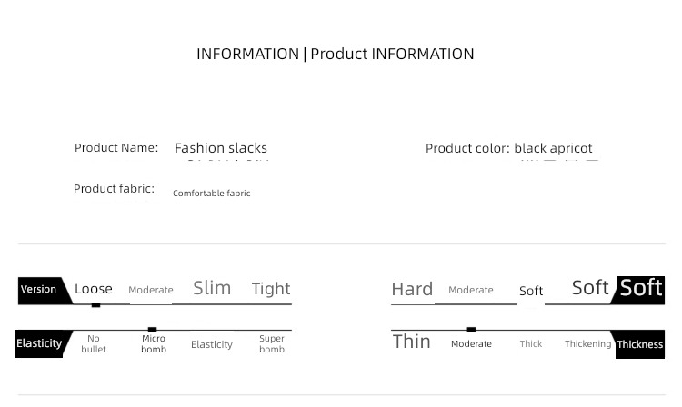682x407 pixels.
Task: Click the marker above Micro bomb
Action: point(152,329)
